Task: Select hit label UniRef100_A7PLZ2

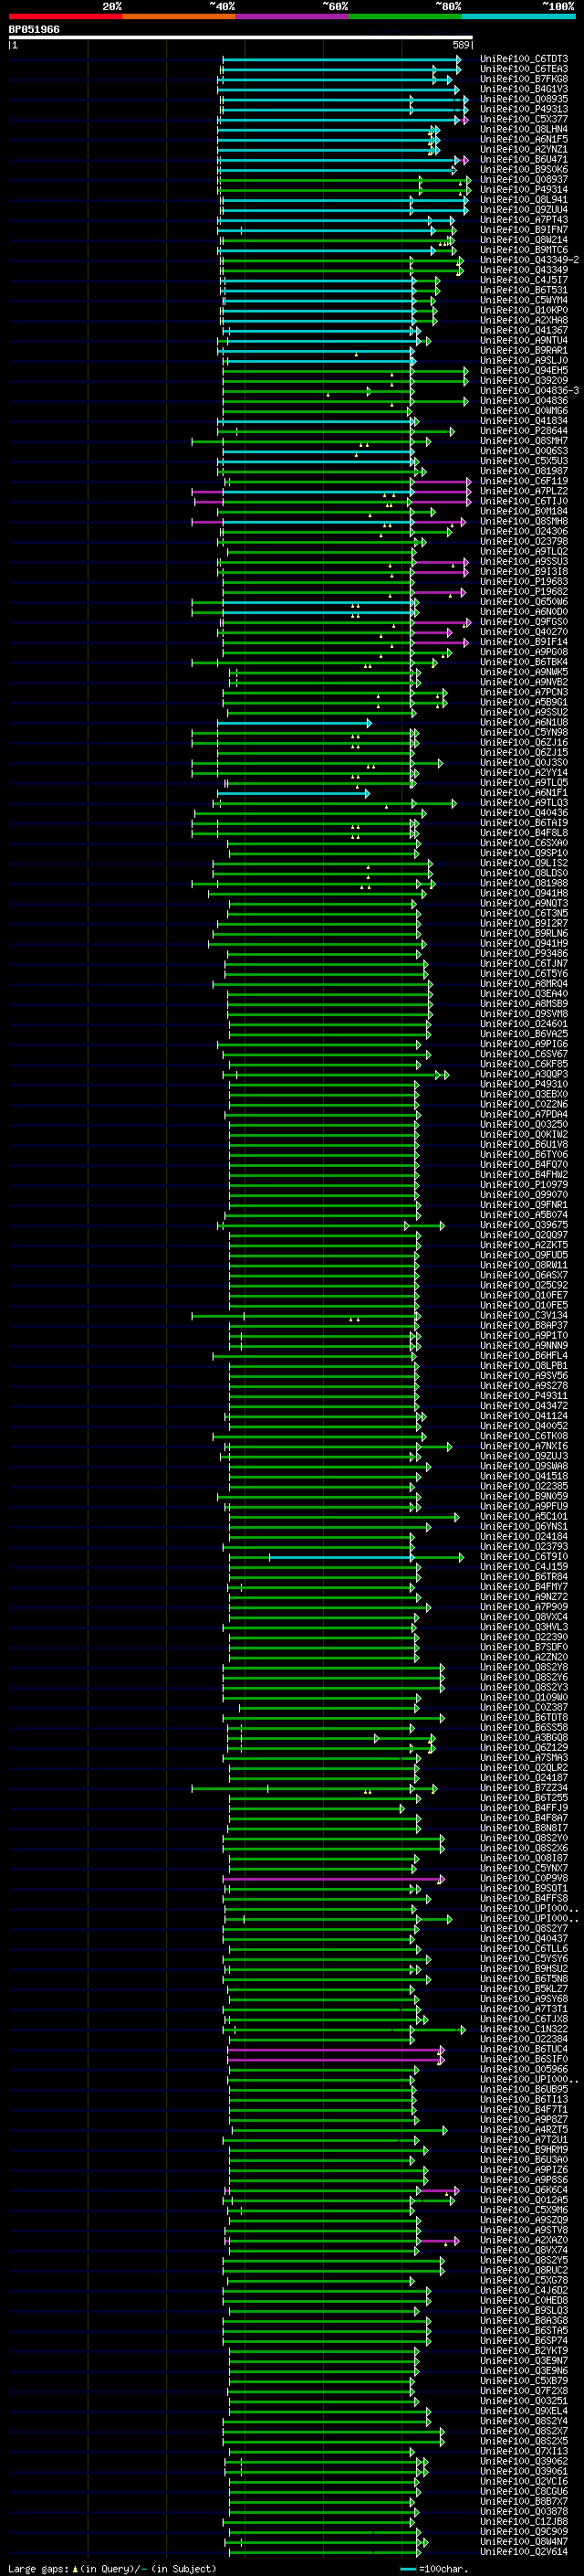Action: [x=524, y=491]
